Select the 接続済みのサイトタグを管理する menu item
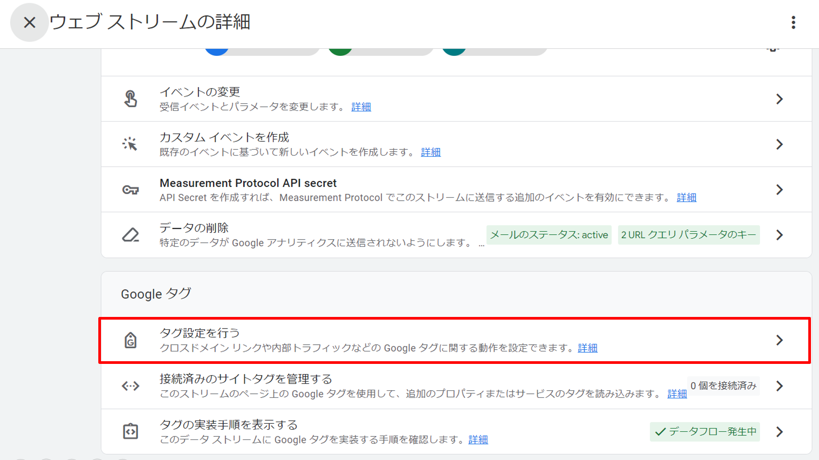The height and width of the screenshot is (460, 819). point(246,379)
